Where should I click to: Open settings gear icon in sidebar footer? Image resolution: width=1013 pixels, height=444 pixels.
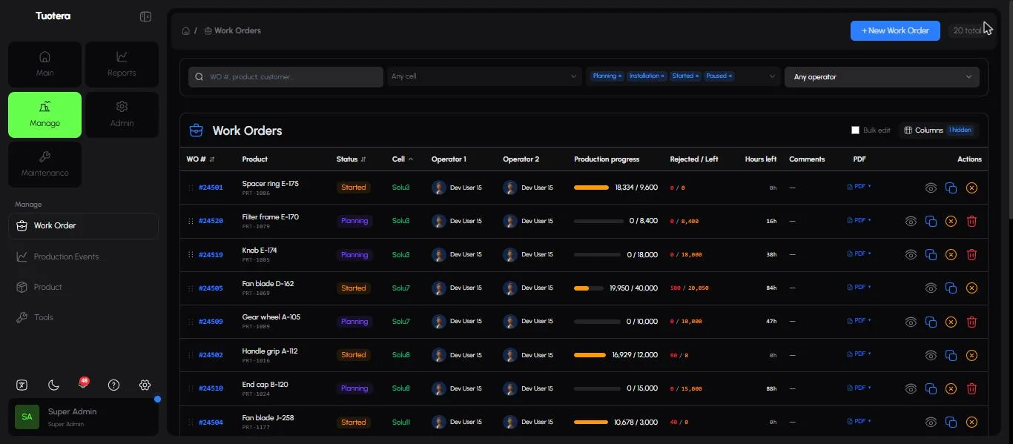point(145,385)
